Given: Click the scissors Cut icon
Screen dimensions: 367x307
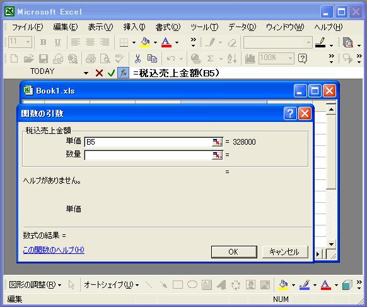Looking at the screenshot, I should coord(137,59).
